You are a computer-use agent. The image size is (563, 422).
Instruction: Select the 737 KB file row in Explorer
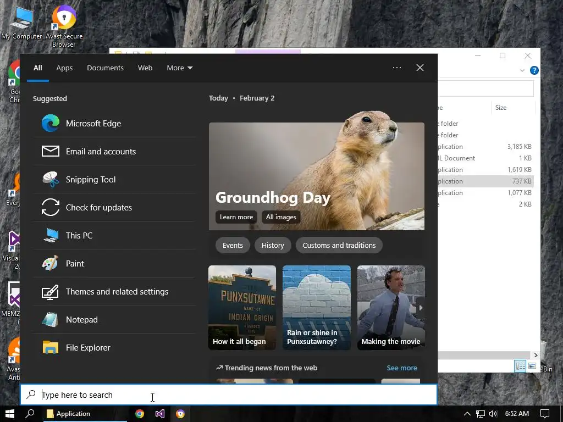[x=485, y=181]
